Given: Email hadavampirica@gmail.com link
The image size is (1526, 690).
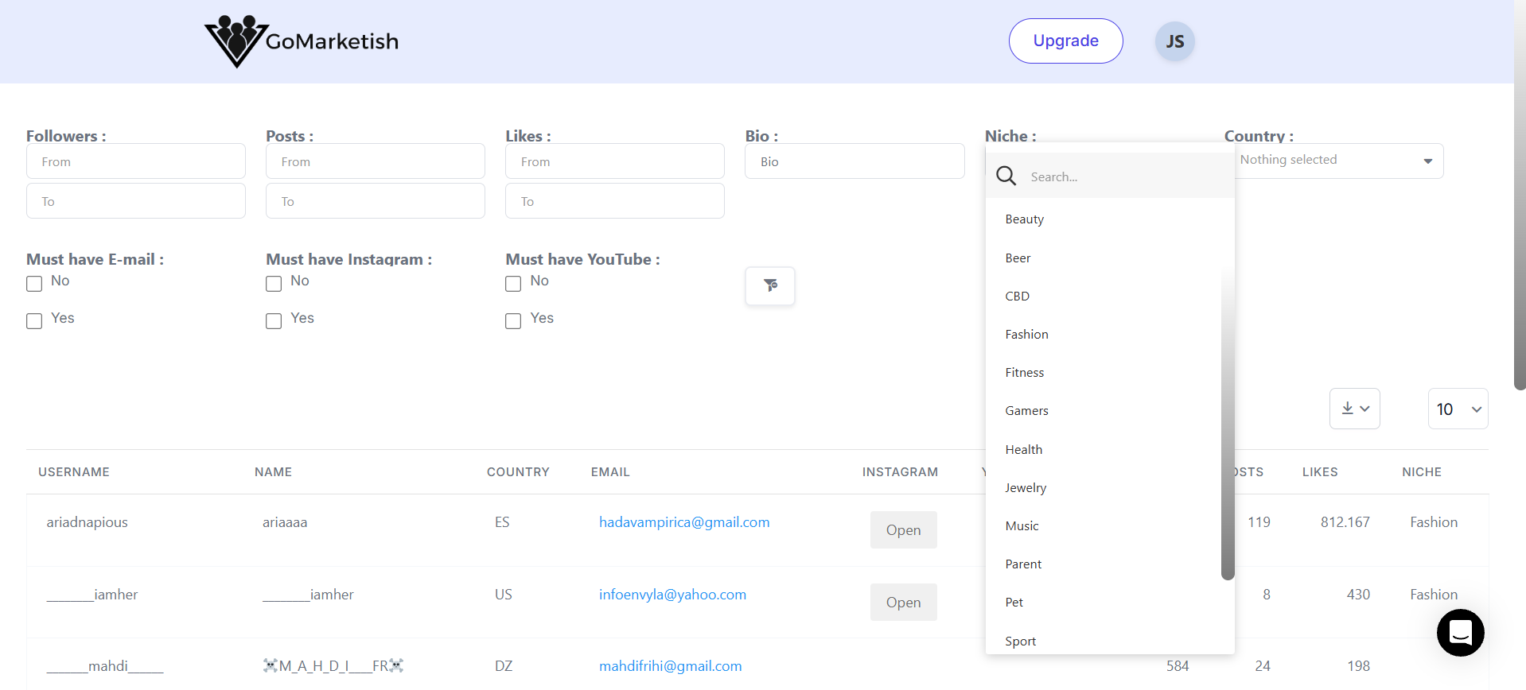Looking at the screenshot, I should (x=684, y=522).
